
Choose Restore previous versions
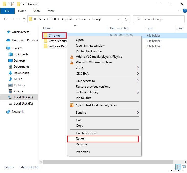coord(93,87)
